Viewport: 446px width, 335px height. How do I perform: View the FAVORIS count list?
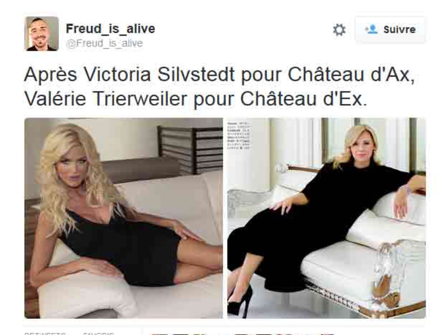click(98, 333)
